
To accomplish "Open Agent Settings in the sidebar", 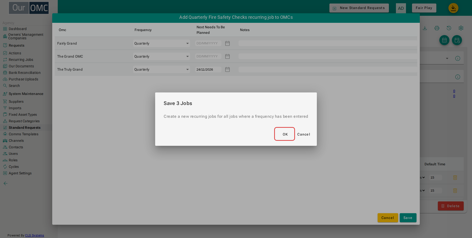I will [x=20, y=173].
